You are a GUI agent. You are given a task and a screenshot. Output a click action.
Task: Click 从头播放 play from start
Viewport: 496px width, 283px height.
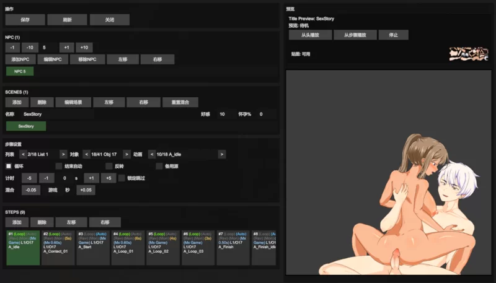pos(311,35)
